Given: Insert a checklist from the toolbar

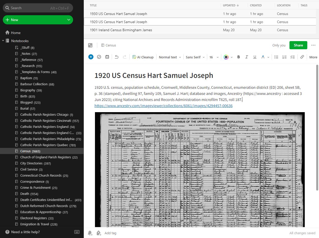Looking at the screenshot, I should (293, 57).
